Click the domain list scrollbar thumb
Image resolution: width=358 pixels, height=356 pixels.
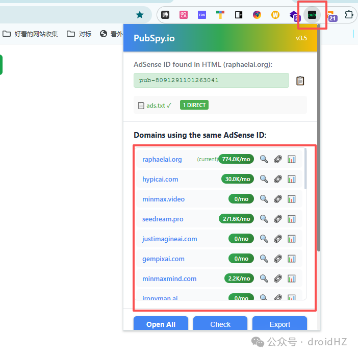tap(305, 168)
